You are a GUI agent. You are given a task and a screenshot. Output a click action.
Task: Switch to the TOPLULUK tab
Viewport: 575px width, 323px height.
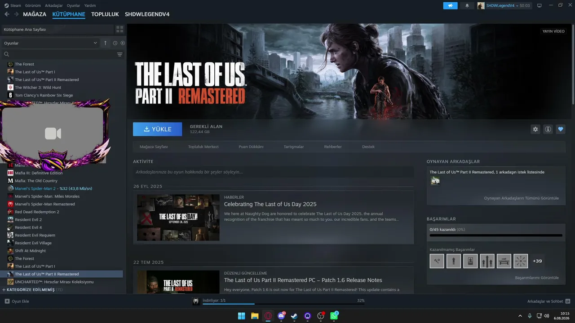point(105,14)
